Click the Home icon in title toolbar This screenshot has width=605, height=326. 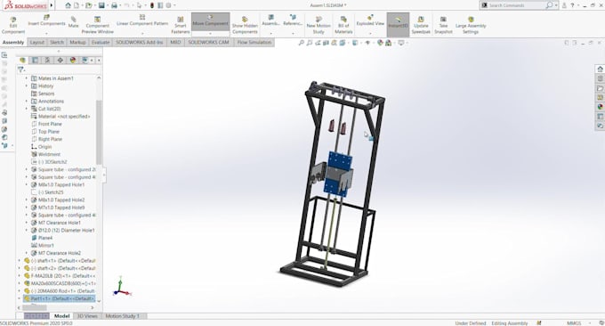pyautogui.click(x=68, y=5)
